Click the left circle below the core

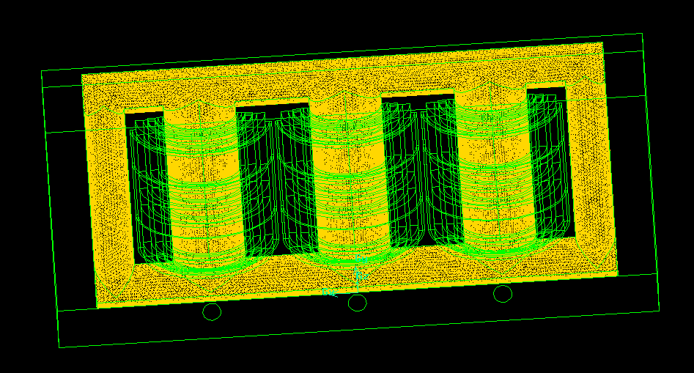click(212, 312)
